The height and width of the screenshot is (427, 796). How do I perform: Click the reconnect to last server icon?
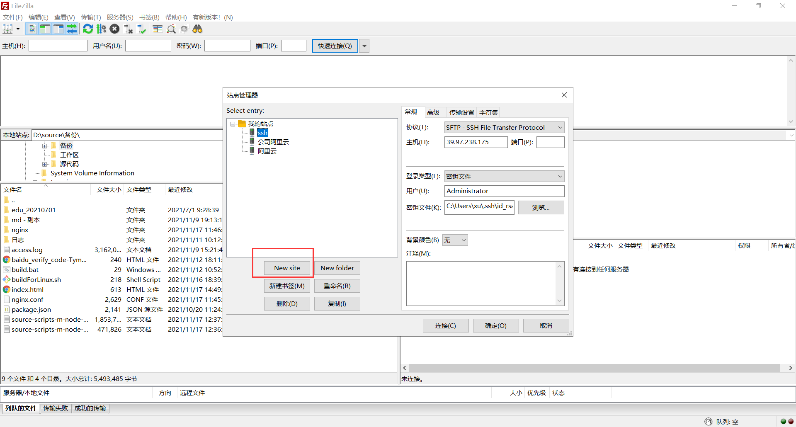click(142, 29)
